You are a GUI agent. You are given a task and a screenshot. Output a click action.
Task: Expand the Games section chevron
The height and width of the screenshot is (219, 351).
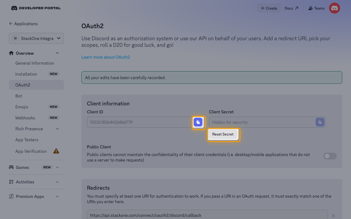pos(57,167)
